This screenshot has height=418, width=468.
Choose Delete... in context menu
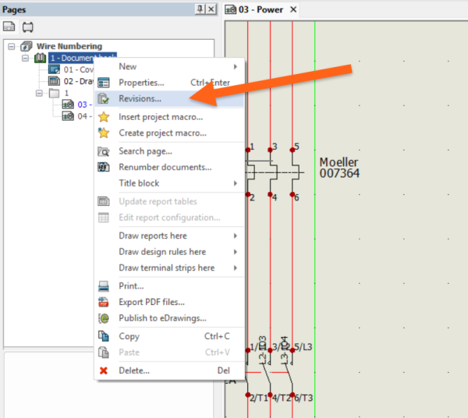169,371
